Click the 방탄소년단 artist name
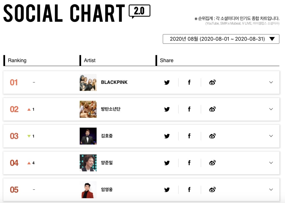 111,109
